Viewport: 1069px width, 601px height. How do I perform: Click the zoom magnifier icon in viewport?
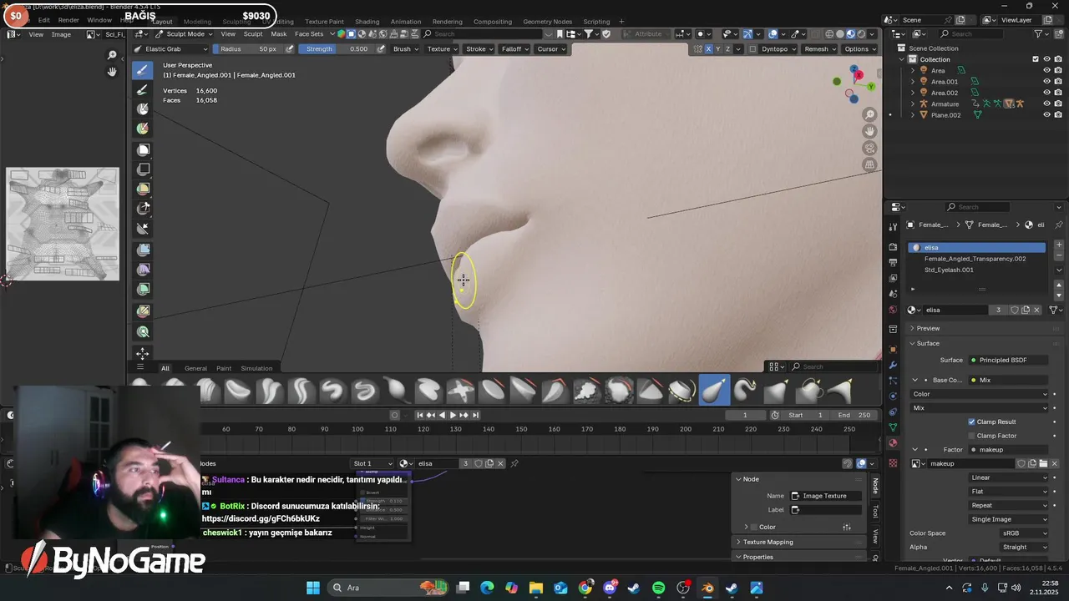pyautogui.click(x=869, y=114)
